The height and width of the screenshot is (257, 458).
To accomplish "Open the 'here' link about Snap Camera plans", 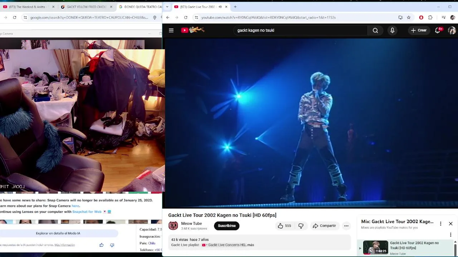I will click(x=75, y=206).
